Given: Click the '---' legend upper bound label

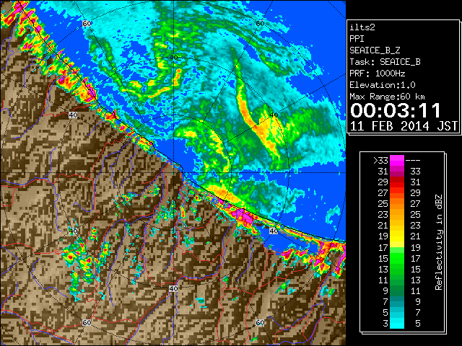Looking at the screenshot, I should tap(413, 160).
